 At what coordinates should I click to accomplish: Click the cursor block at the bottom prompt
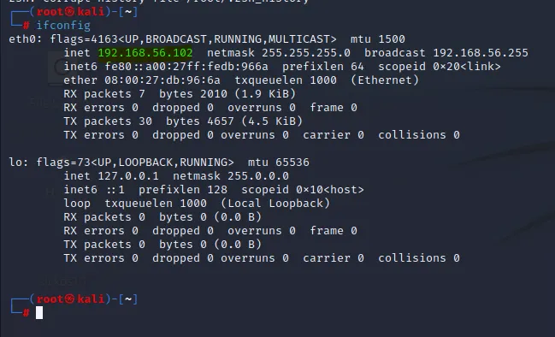[x=39, y=313]
